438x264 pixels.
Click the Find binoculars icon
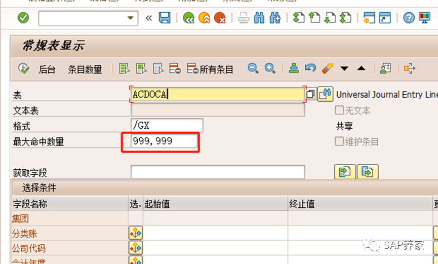click(x=259, y=18)
